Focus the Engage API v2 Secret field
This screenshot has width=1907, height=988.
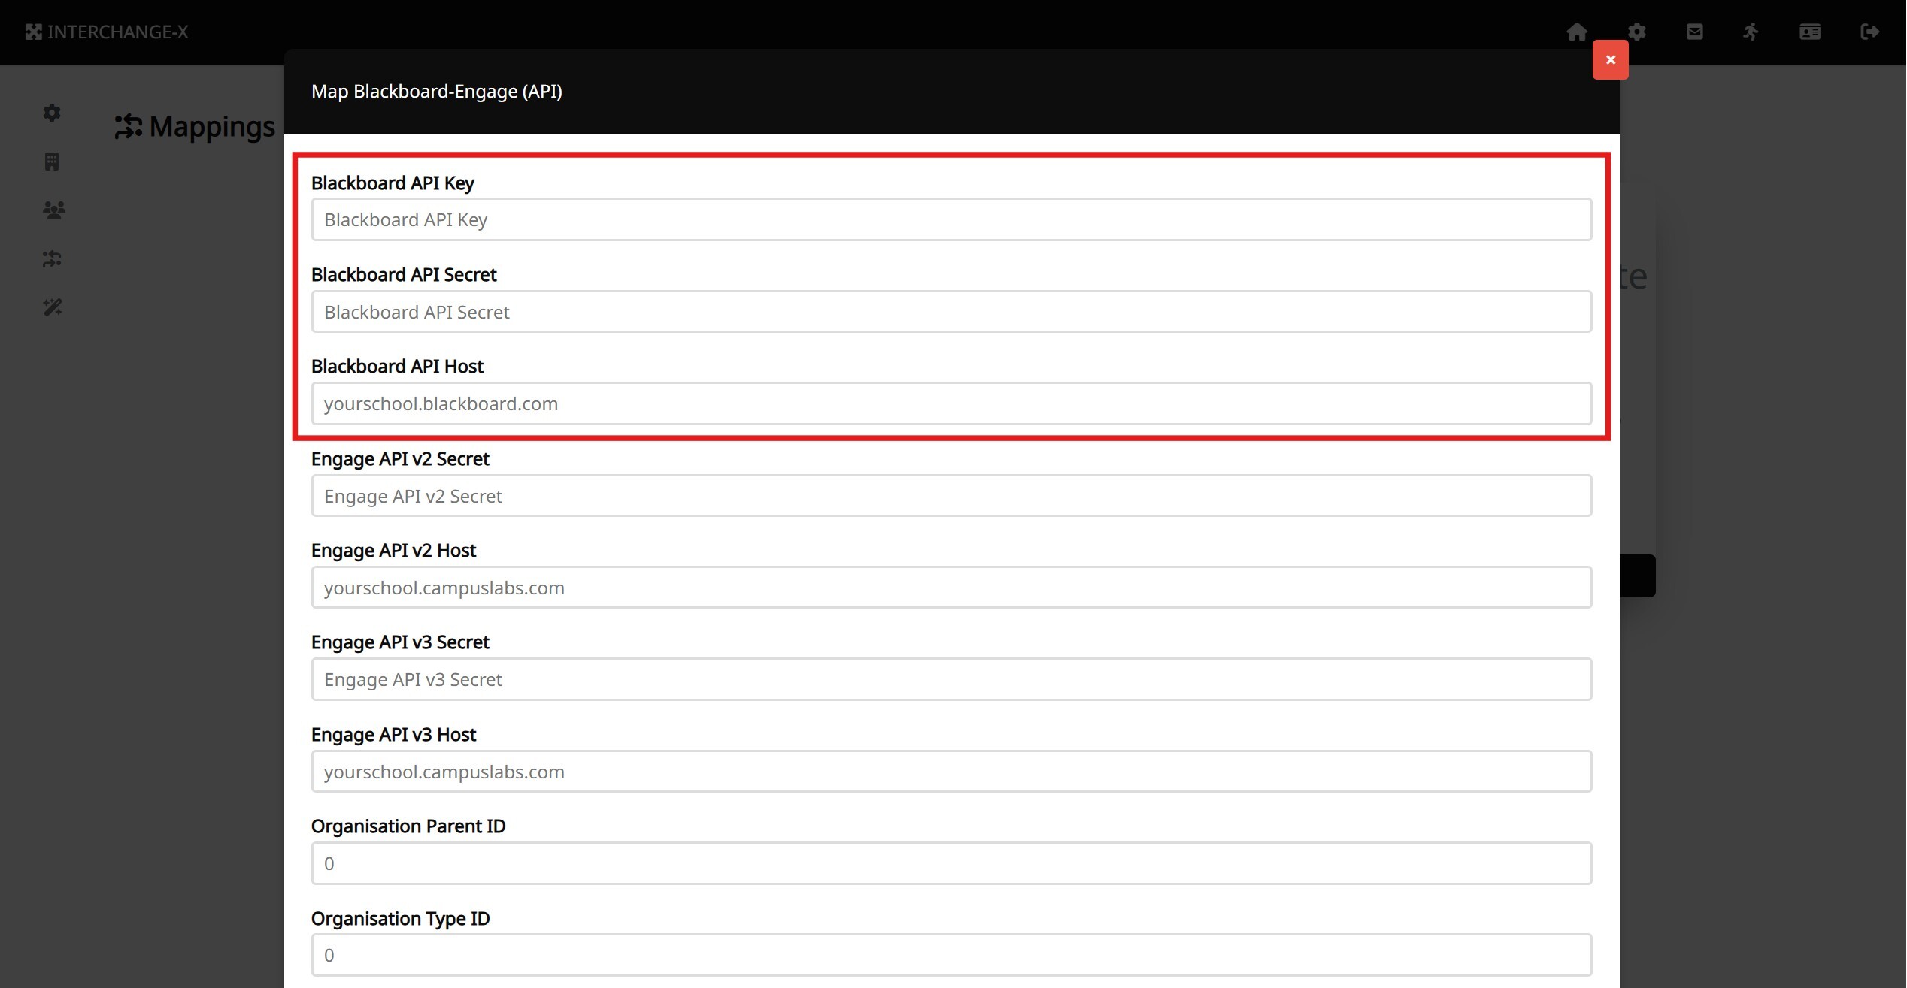click(x=951, y=496)
